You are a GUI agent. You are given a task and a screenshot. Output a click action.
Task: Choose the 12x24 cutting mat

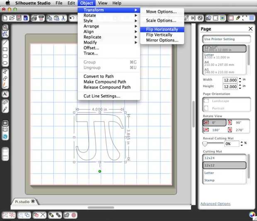click(225, 158)
